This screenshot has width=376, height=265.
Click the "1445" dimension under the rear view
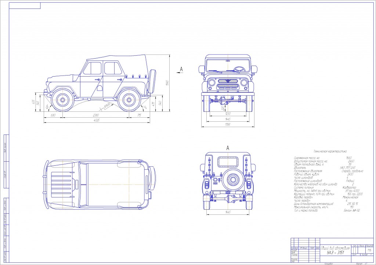(x=228, y=212)
